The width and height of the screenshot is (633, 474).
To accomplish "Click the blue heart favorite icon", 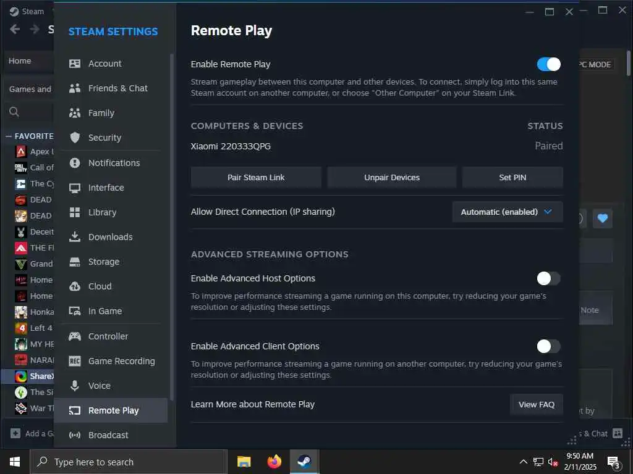I will click(x=602, y=218).
